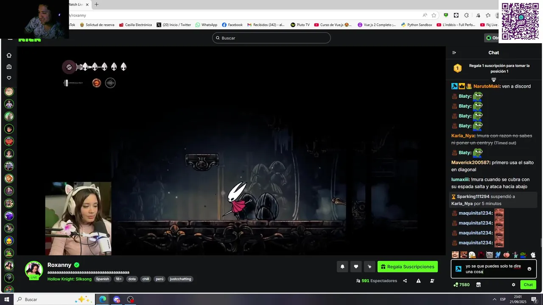Click the last white emote in quick row
Image resolution: width=543 pixels, height=305 pixels.
pos(533,255)
